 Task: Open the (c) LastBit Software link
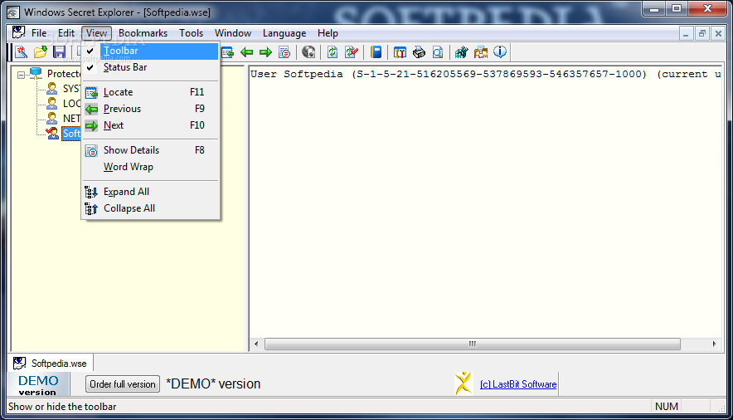point(518,384)
